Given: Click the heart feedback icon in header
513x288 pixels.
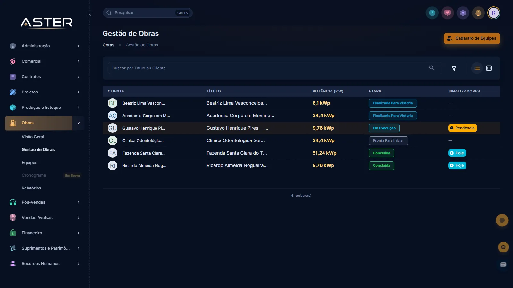Looking at the screenshot, I should tap(448, 13).
